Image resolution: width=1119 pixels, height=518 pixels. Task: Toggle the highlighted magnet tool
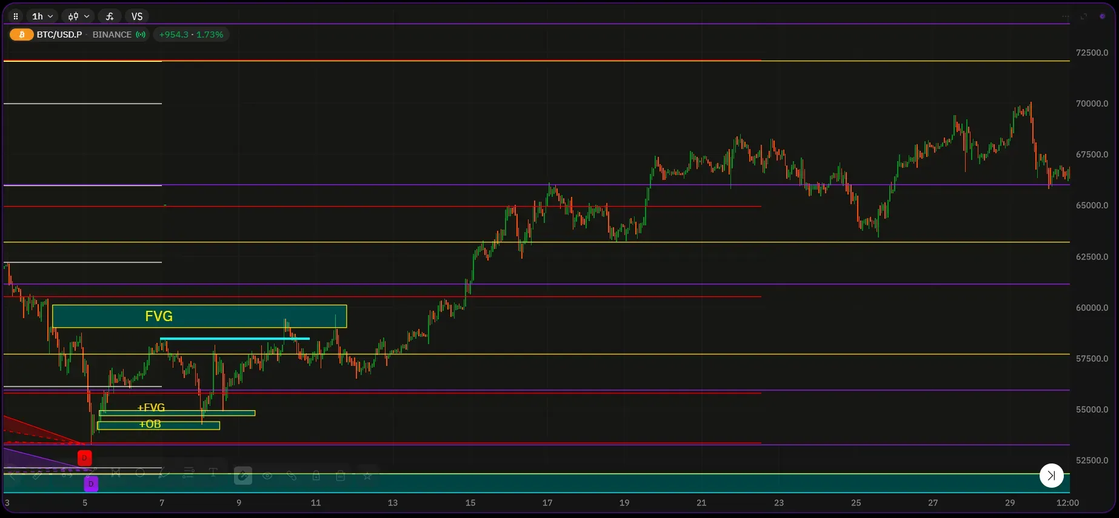[x=243, y=476]
